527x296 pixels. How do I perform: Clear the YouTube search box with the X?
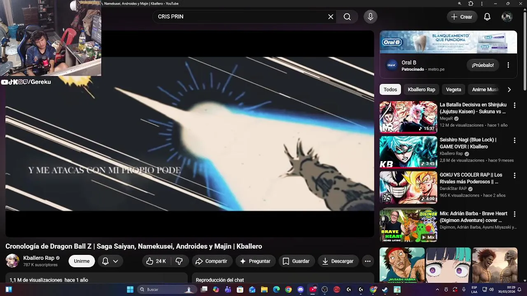coord(331,17)
